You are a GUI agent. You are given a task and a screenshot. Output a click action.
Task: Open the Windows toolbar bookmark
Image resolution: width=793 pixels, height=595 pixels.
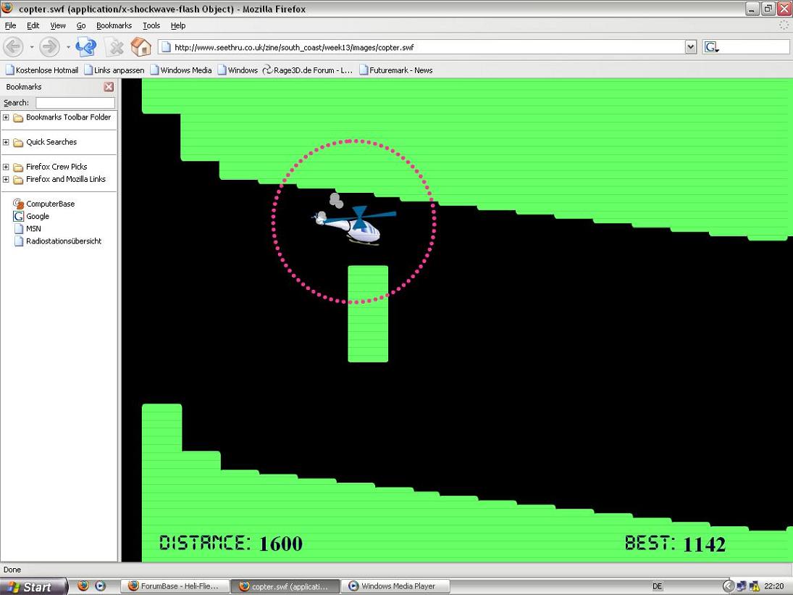pyautogui.click(x=238, y=70)
